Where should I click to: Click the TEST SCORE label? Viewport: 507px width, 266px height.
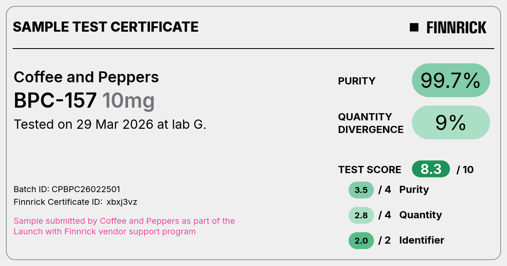pos(370,170)
